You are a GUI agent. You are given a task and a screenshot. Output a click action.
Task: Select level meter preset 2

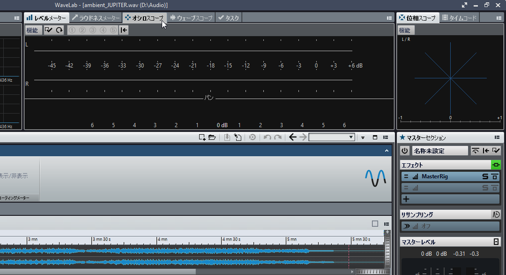(x=82, y=30)
